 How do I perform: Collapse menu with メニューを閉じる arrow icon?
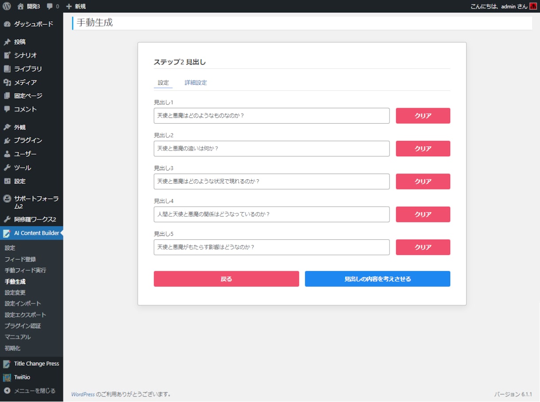[7, 391]
